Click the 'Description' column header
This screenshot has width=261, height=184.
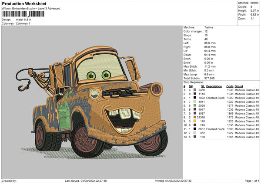pos(214,86)
